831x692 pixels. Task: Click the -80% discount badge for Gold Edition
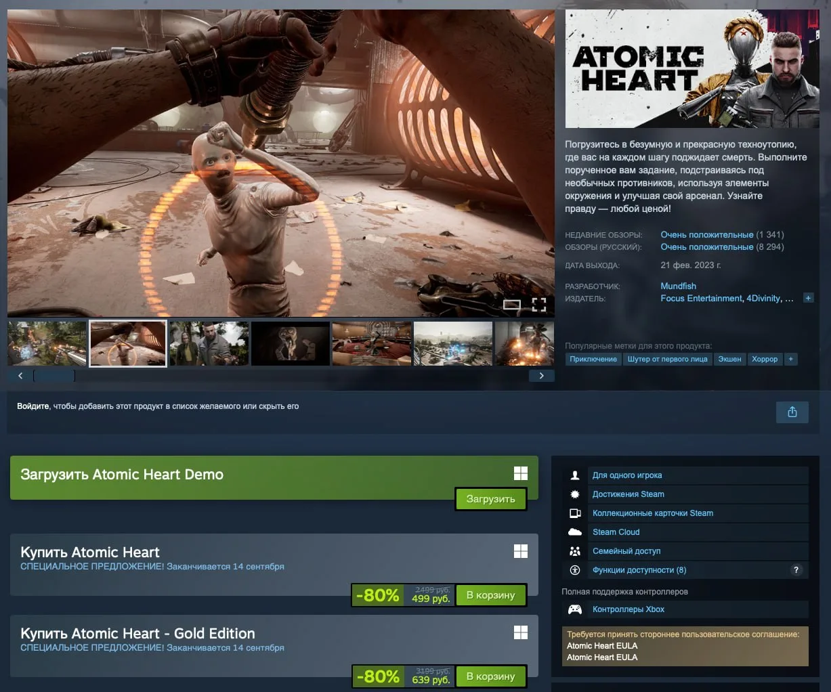(377, 676)
